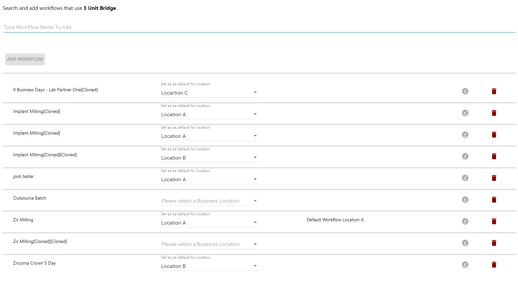Toggle default checkmark for Zir Milling
This screenshot has height=284, width=518.
pyautogui.click(x=465, y=221)
